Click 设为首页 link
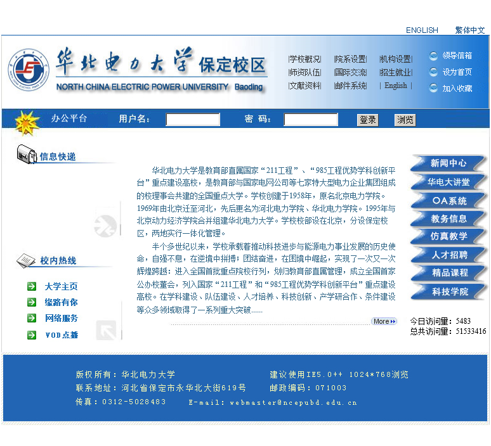Screen dimensions: 491x446 [457, 72]
